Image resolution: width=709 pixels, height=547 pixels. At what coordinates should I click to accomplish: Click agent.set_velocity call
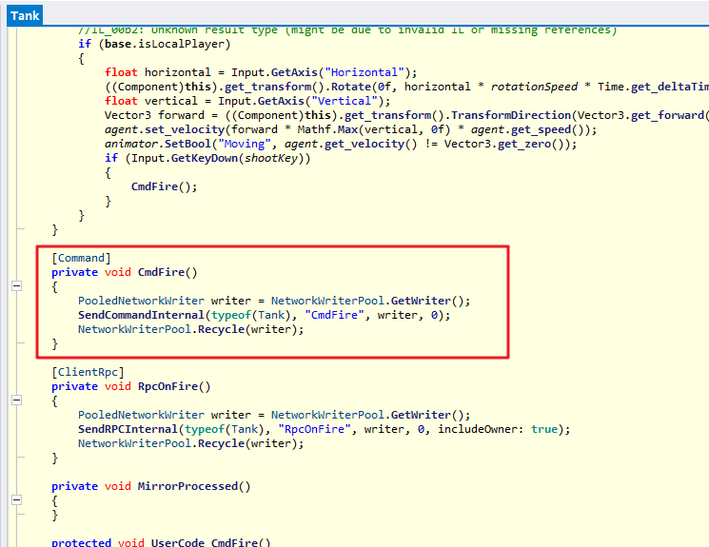coord(164,129)
